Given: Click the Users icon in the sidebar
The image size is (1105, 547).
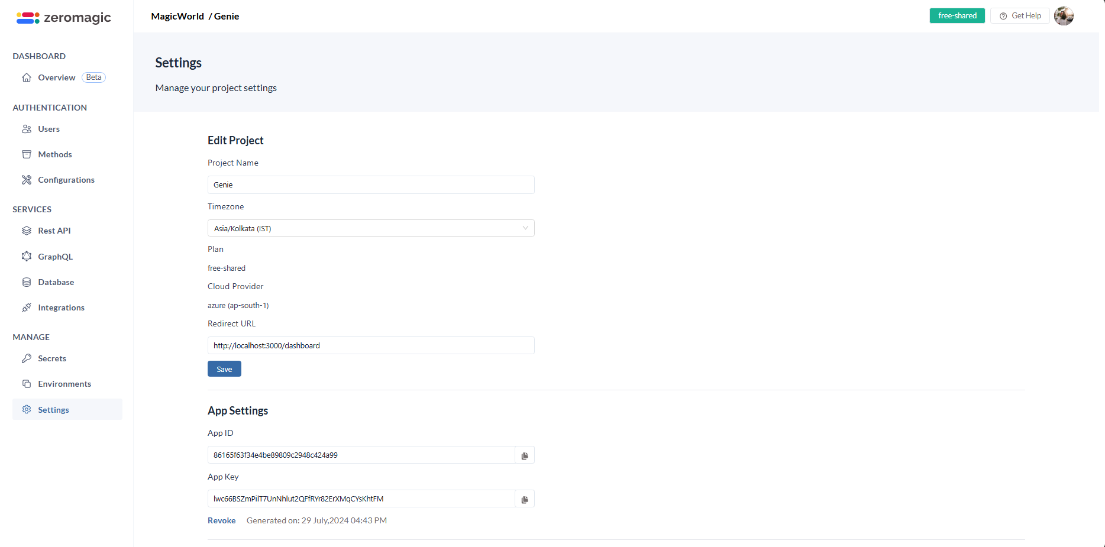Looking at the screenshot, I should [27, 129].
